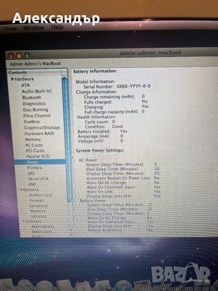
Task: Open iTunes from the Dock
Action: (x=124, y=286)
